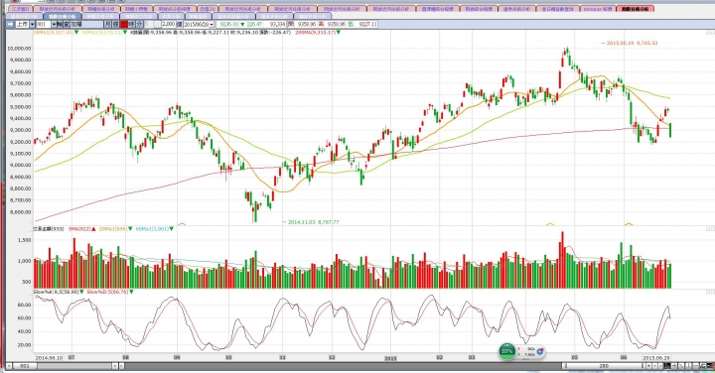
Task: Expand the dropdown arrow beside 001 code field
Action: point(54,24)
